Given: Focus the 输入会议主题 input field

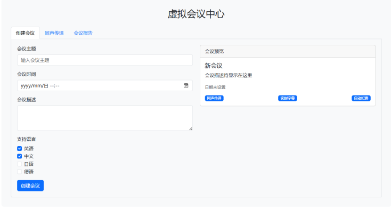Looking at the screenshot, I should (105, 60).
